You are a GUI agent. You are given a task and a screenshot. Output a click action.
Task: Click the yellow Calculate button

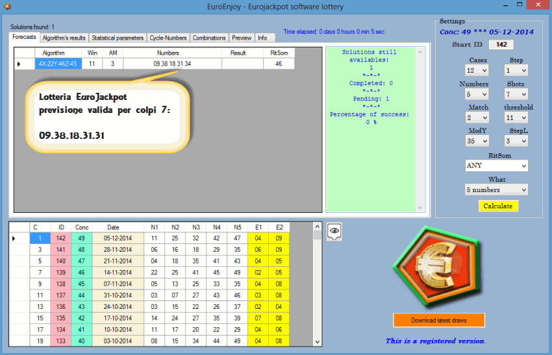[x=498, y=206]
